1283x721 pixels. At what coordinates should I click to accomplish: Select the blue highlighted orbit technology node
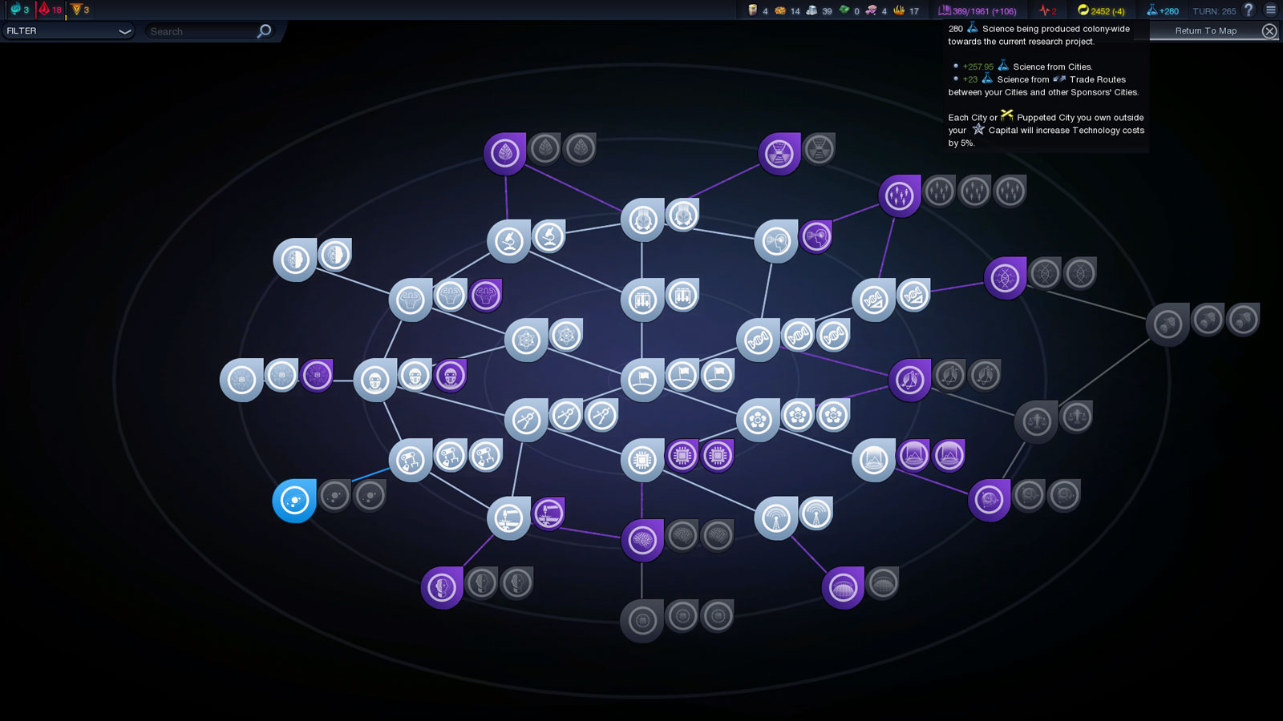tap(294, 501)
